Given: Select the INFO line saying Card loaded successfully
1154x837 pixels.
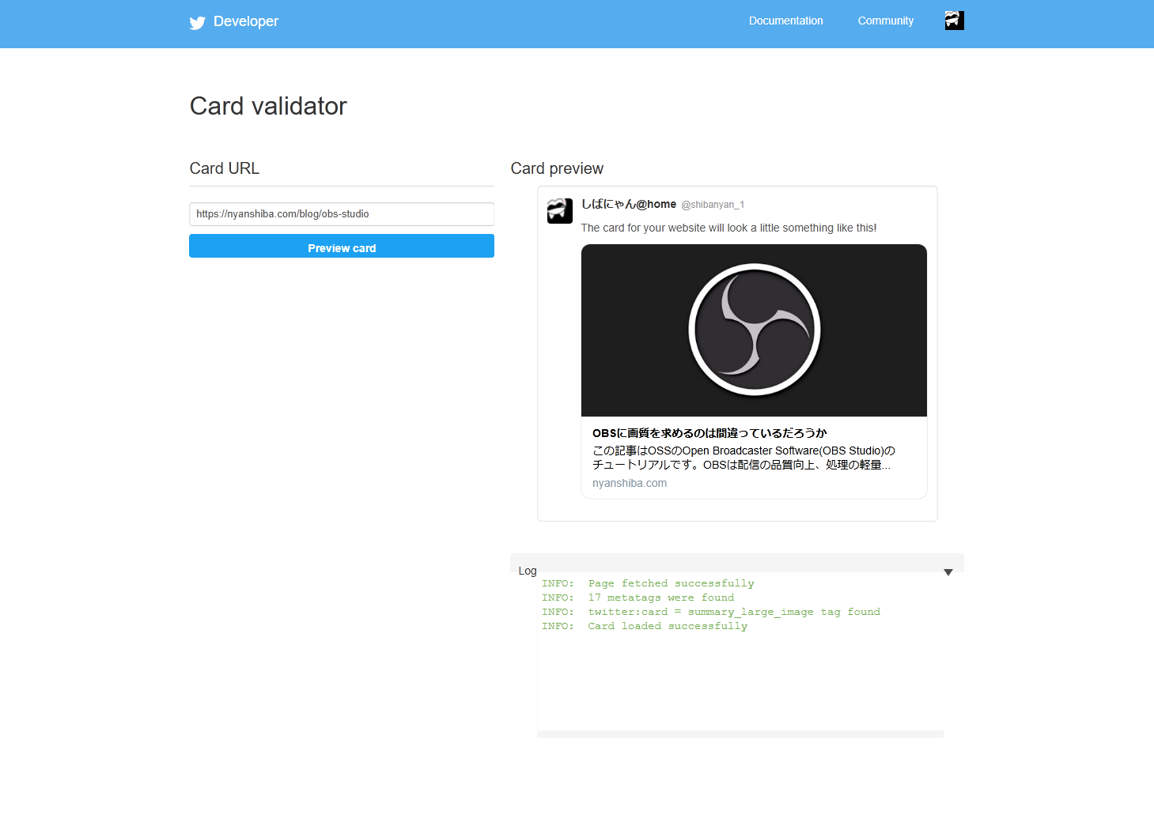Looking at the screenshot, I should click(645, 625).
